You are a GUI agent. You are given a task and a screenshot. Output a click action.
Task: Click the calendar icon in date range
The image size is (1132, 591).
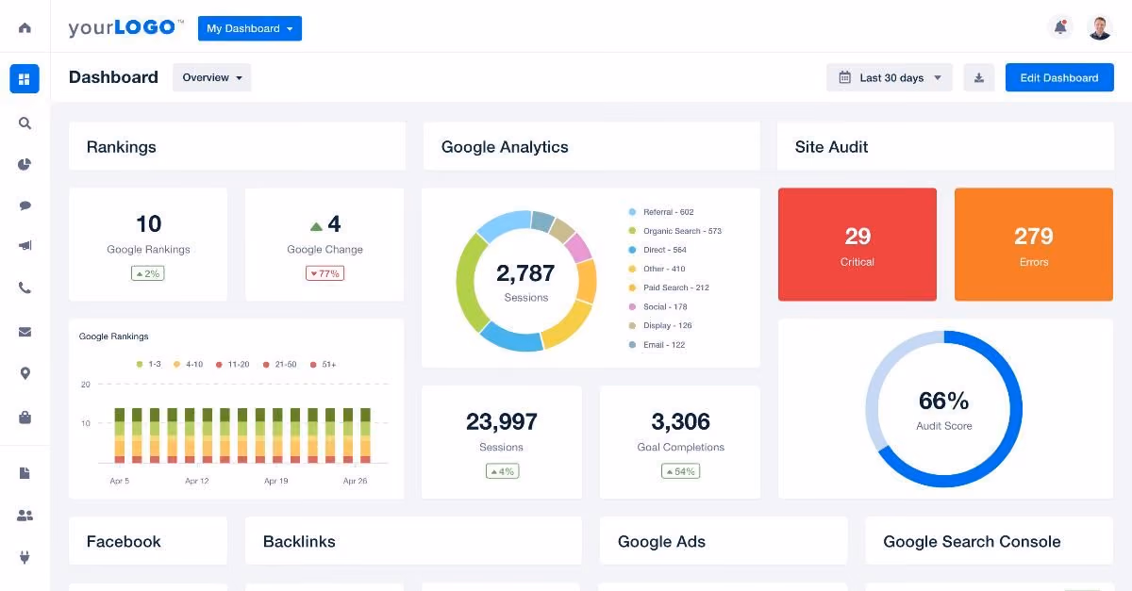[844, 77]
